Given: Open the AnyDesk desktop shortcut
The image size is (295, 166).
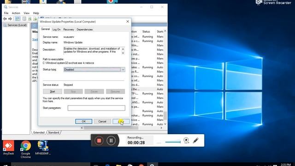Looking at the screenshot, I should click(x=8, y=148).
